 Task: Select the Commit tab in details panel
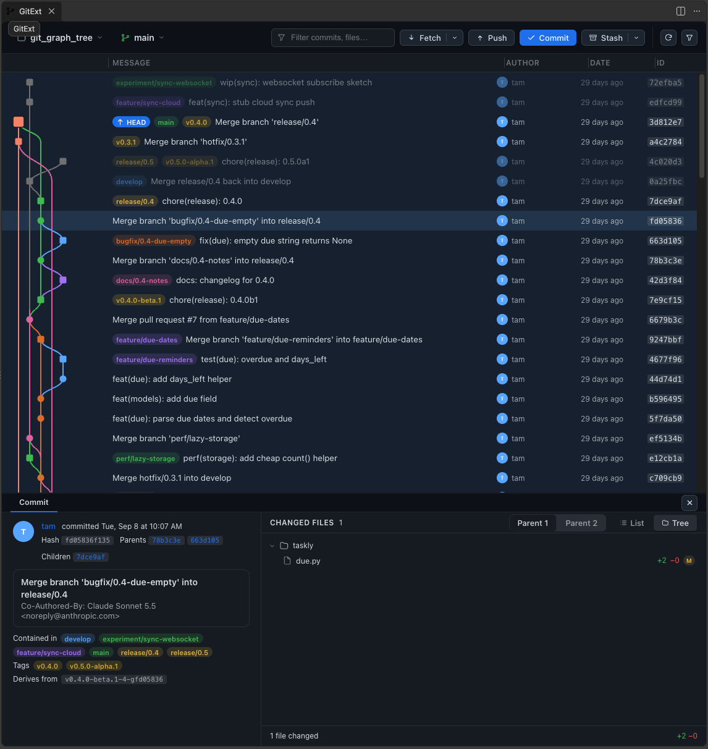tap(34, 502)
